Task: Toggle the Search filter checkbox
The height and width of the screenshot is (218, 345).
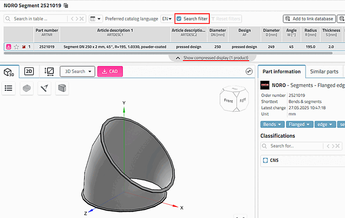Action: point(179,19)
